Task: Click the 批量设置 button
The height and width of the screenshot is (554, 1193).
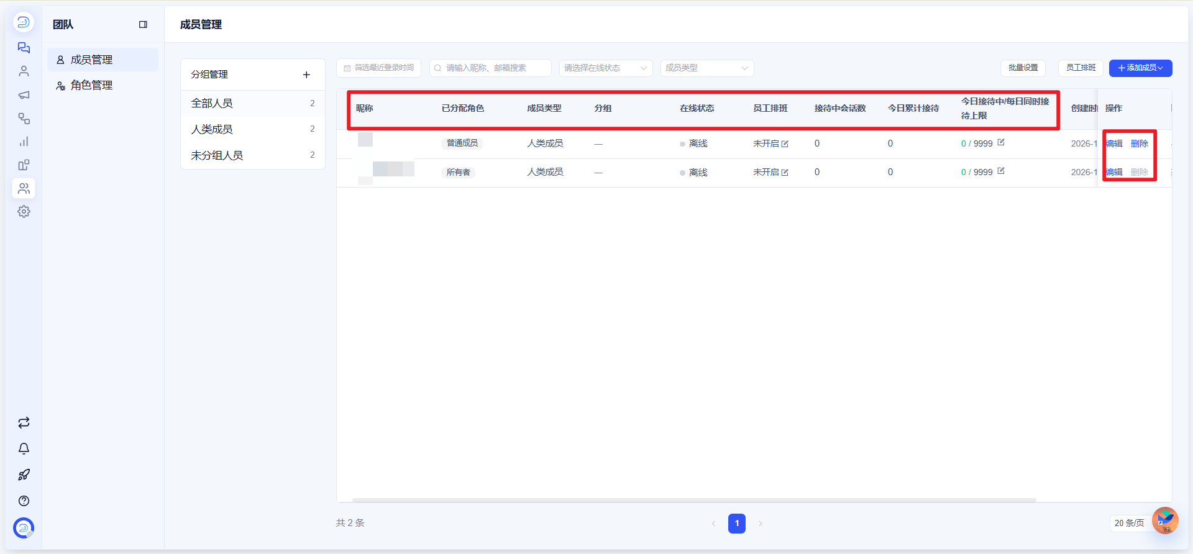Action: coord(1023,68)
